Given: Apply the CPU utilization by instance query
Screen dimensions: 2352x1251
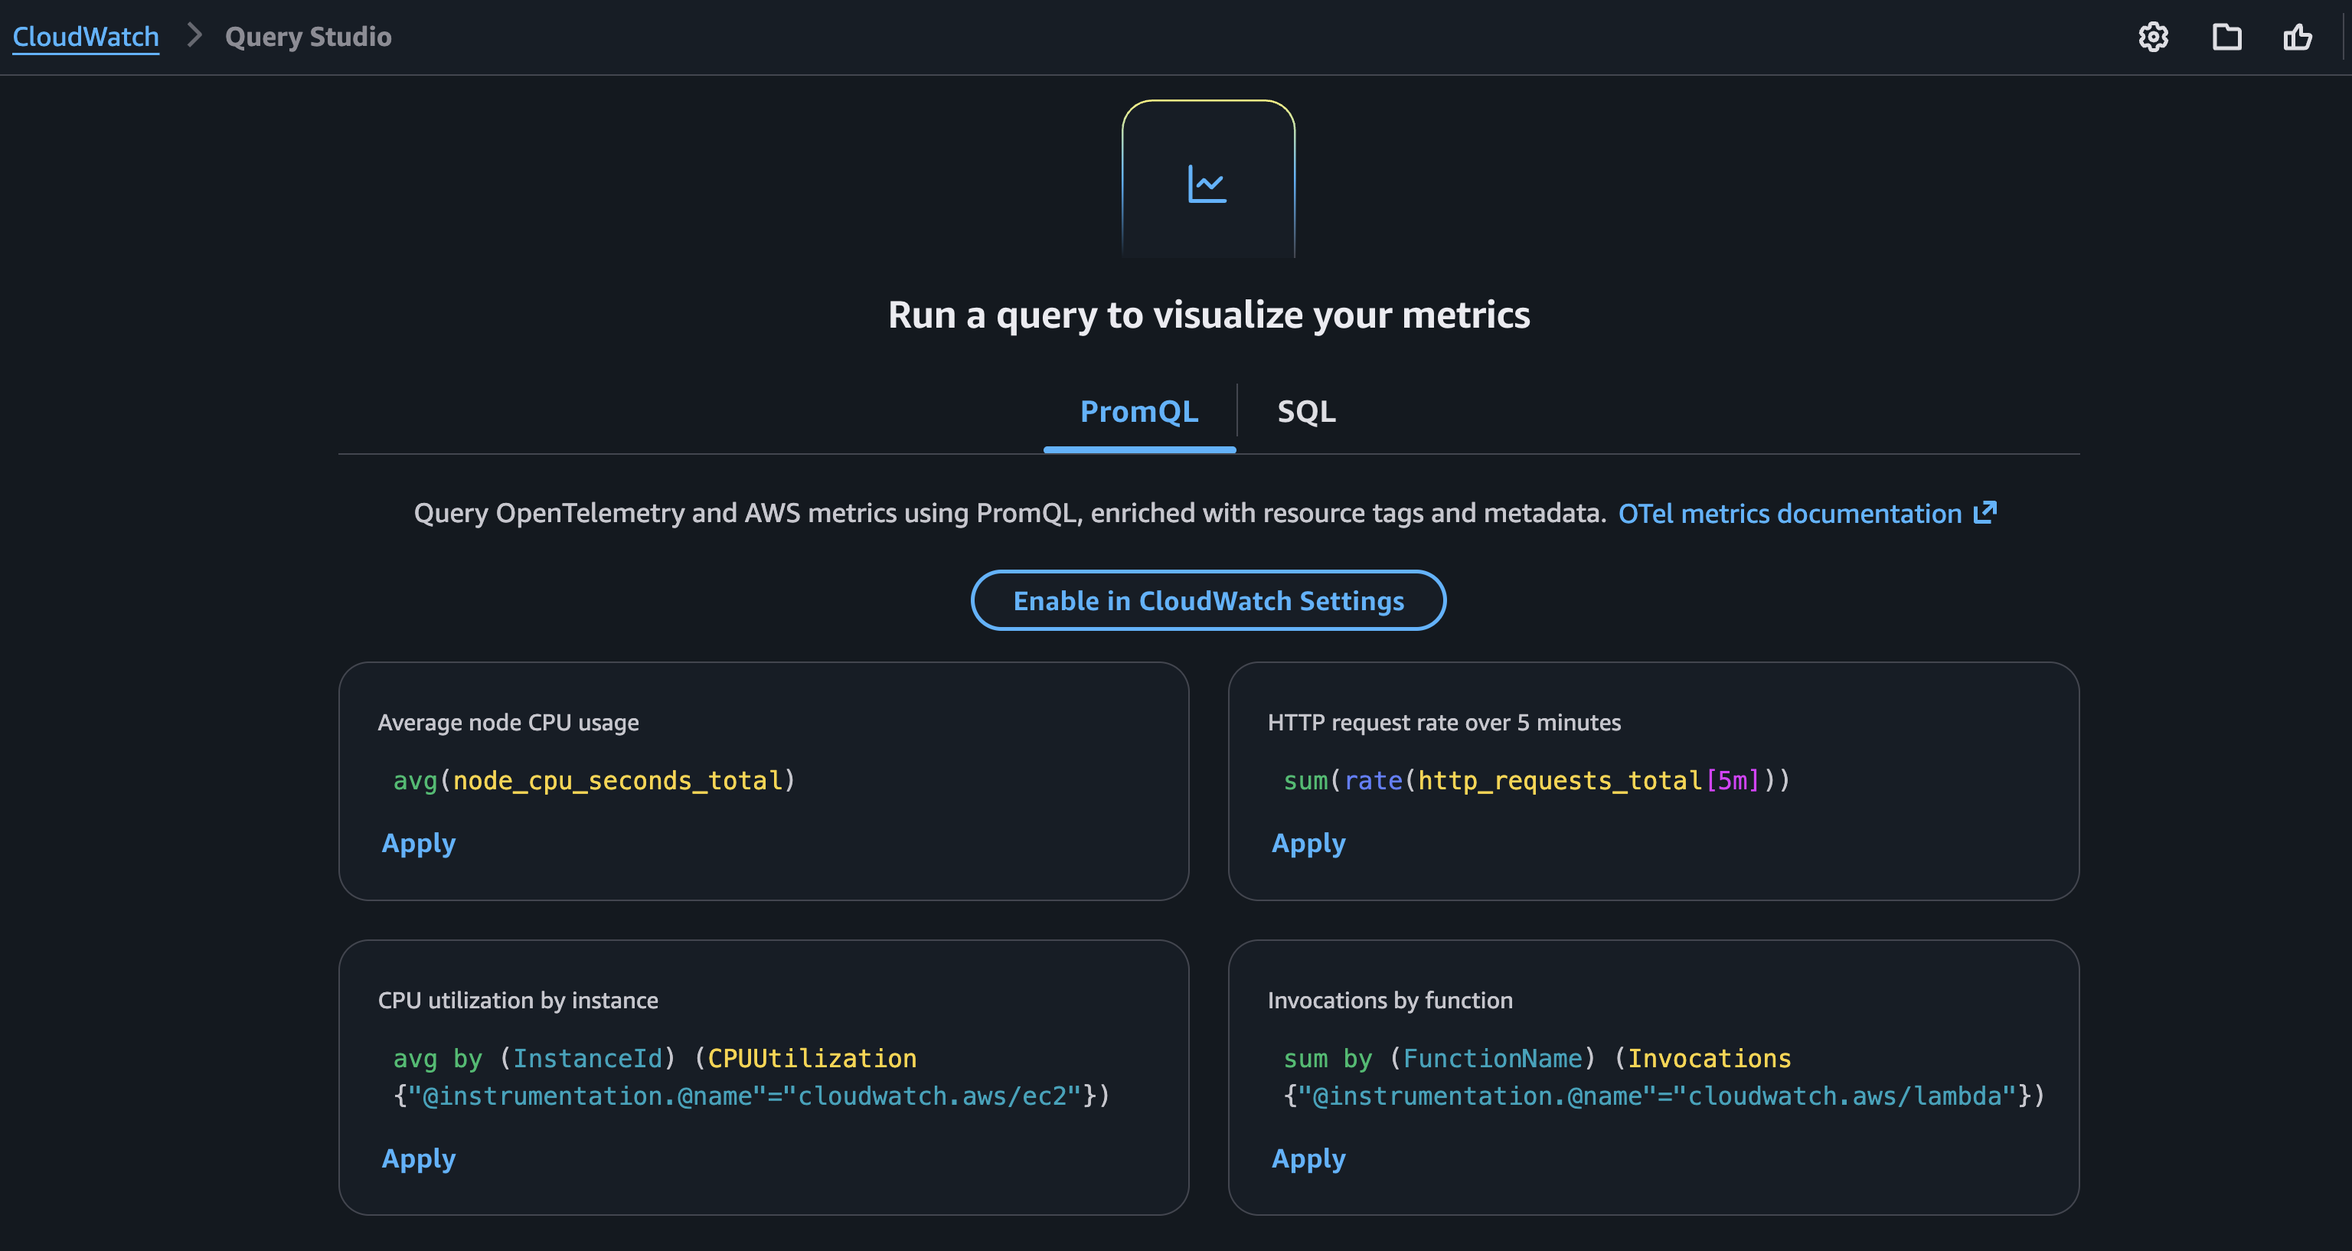Looking at the screenshot, I should pyautogui.click(x=418, y=1159).
